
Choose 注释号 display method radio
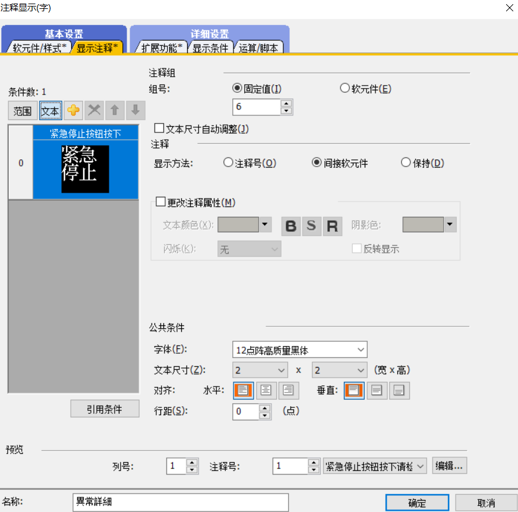(x=228, y=163)
